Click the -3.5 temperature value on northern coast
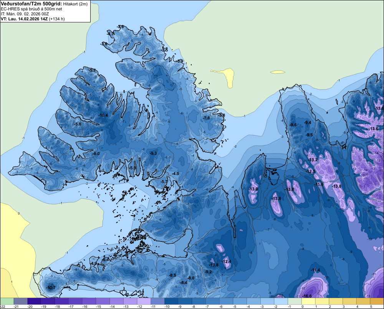This screenshot has width=384, height=309. (x=165, y=50)
